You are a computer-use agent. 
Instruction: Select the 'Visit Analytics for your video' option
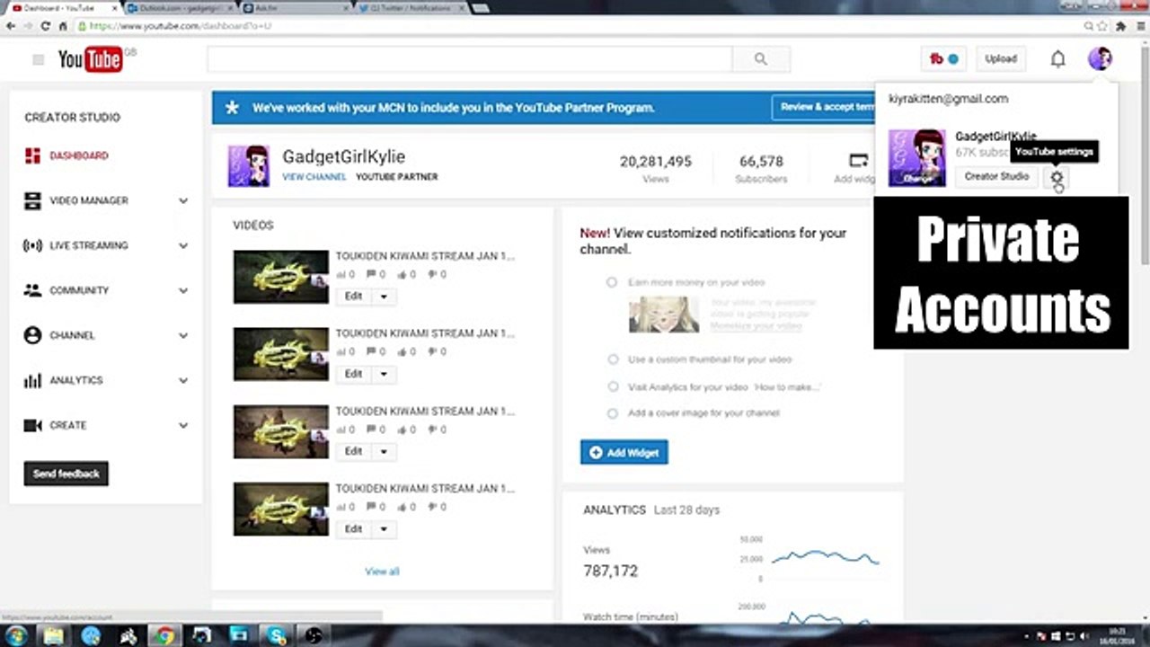tap(613, 386)
